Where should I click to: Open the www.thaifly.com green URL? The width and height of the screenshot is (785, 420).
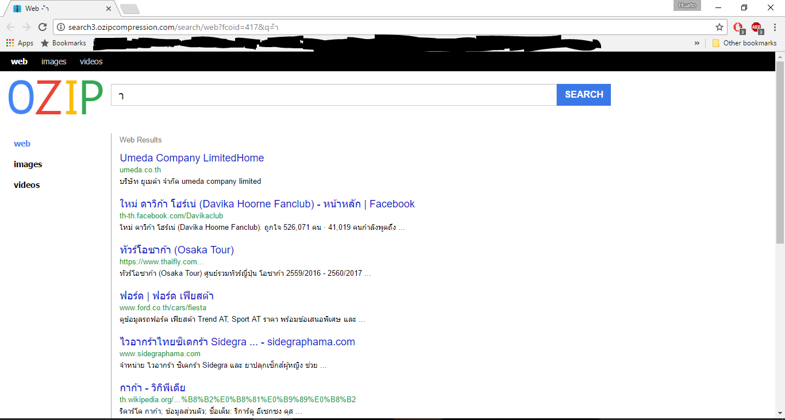click(161, 262)
